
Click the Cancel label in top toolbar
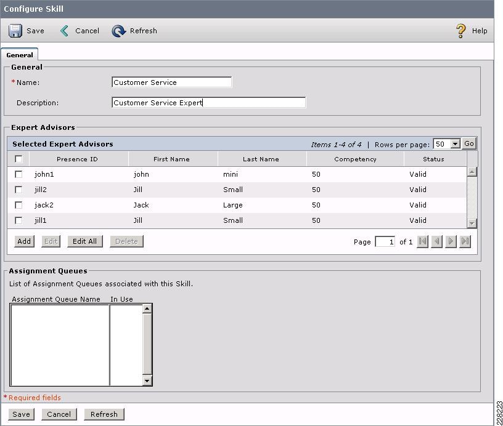pos(88,31)
